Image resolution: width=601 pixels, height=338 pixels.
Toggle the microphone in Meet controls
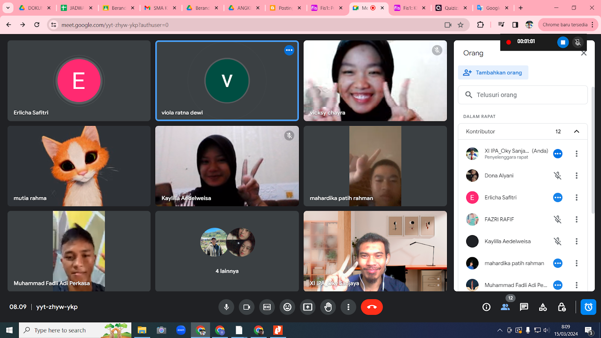[x=226, y=307]
